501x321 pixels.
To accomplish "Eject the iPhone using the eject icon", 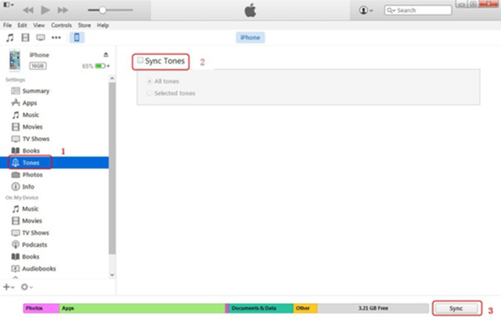I will [106, 54].
